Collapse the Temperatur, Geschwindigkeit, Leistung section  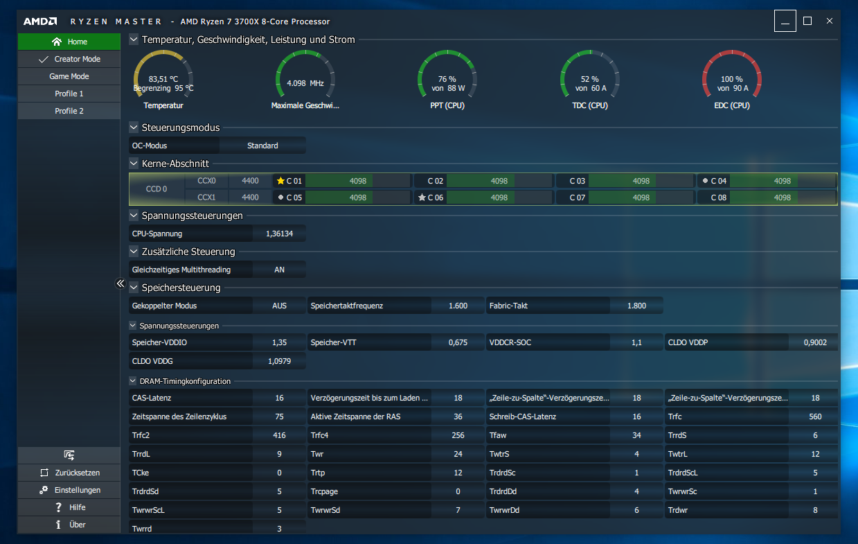(134, 40)
